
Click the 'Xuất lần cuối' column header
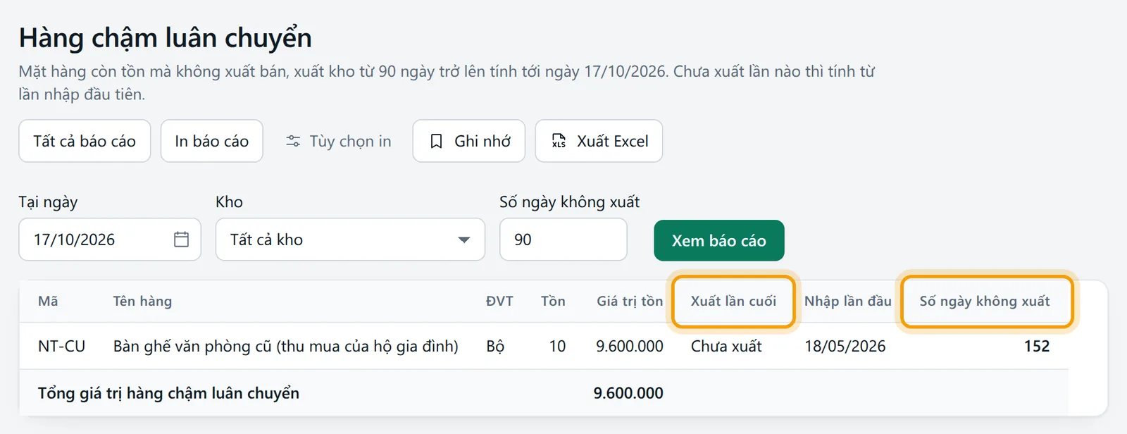(x=733, y=301)
